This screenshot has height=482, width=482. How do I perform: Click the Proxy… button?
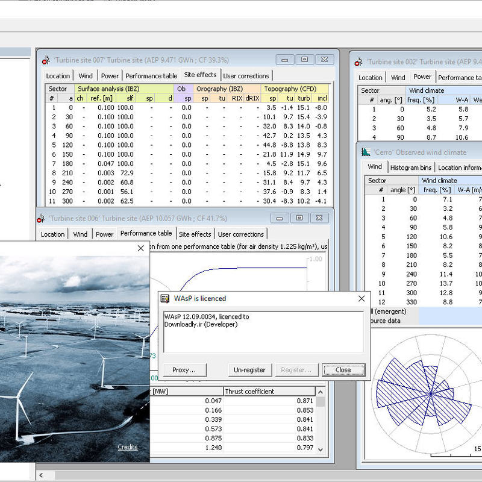click(x=184, y=370)
